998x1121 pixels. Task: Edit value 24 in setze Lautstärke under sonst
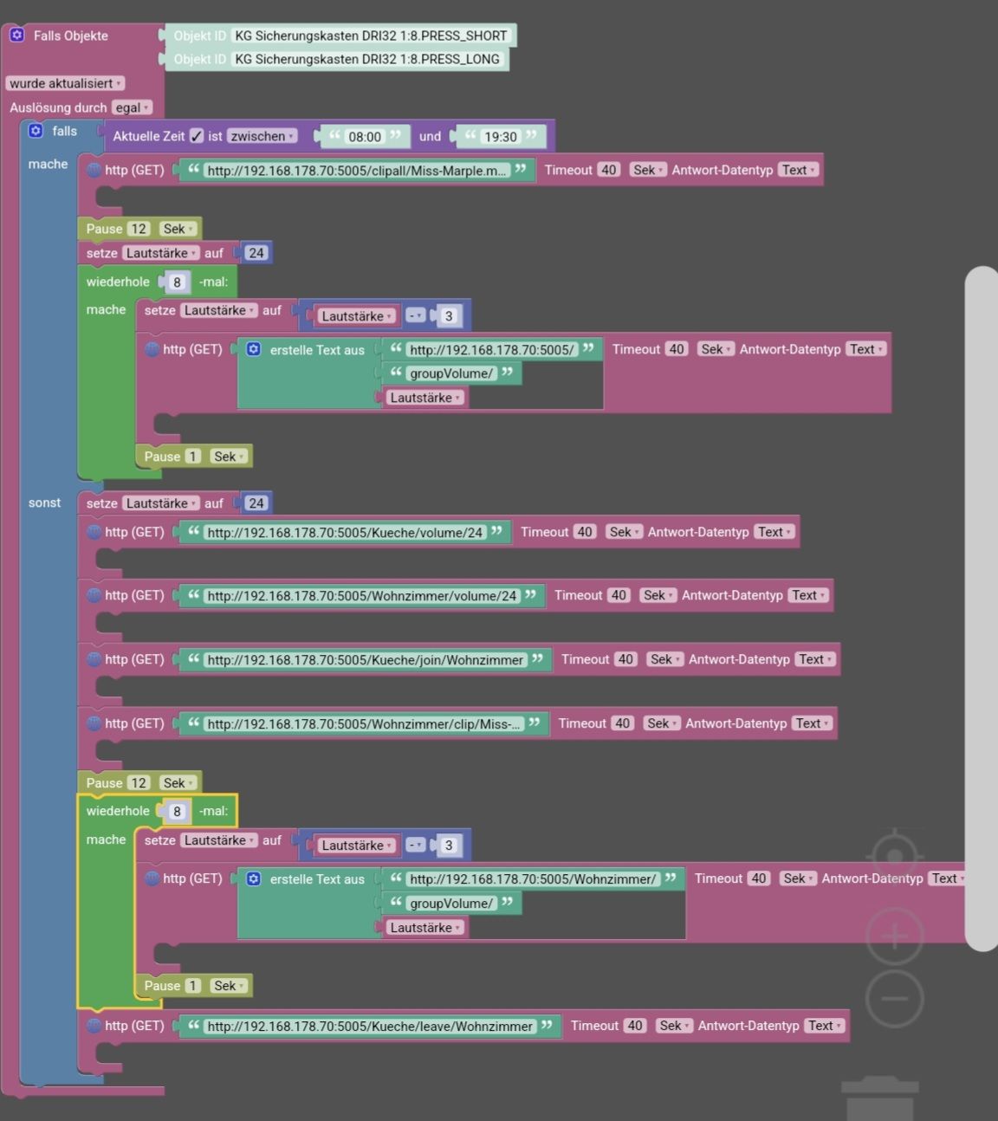(256, 503)
